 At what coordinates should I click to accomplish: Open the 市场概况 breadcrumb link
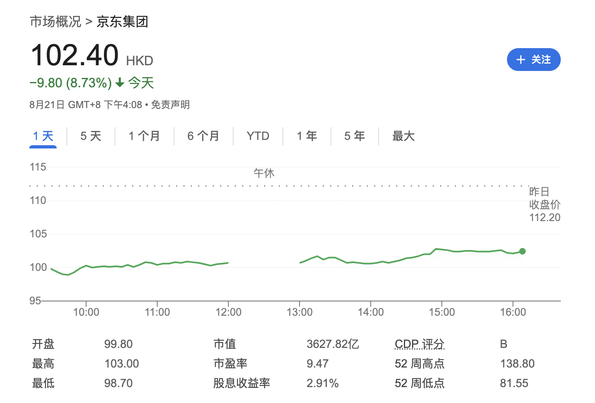click(55, 22)
